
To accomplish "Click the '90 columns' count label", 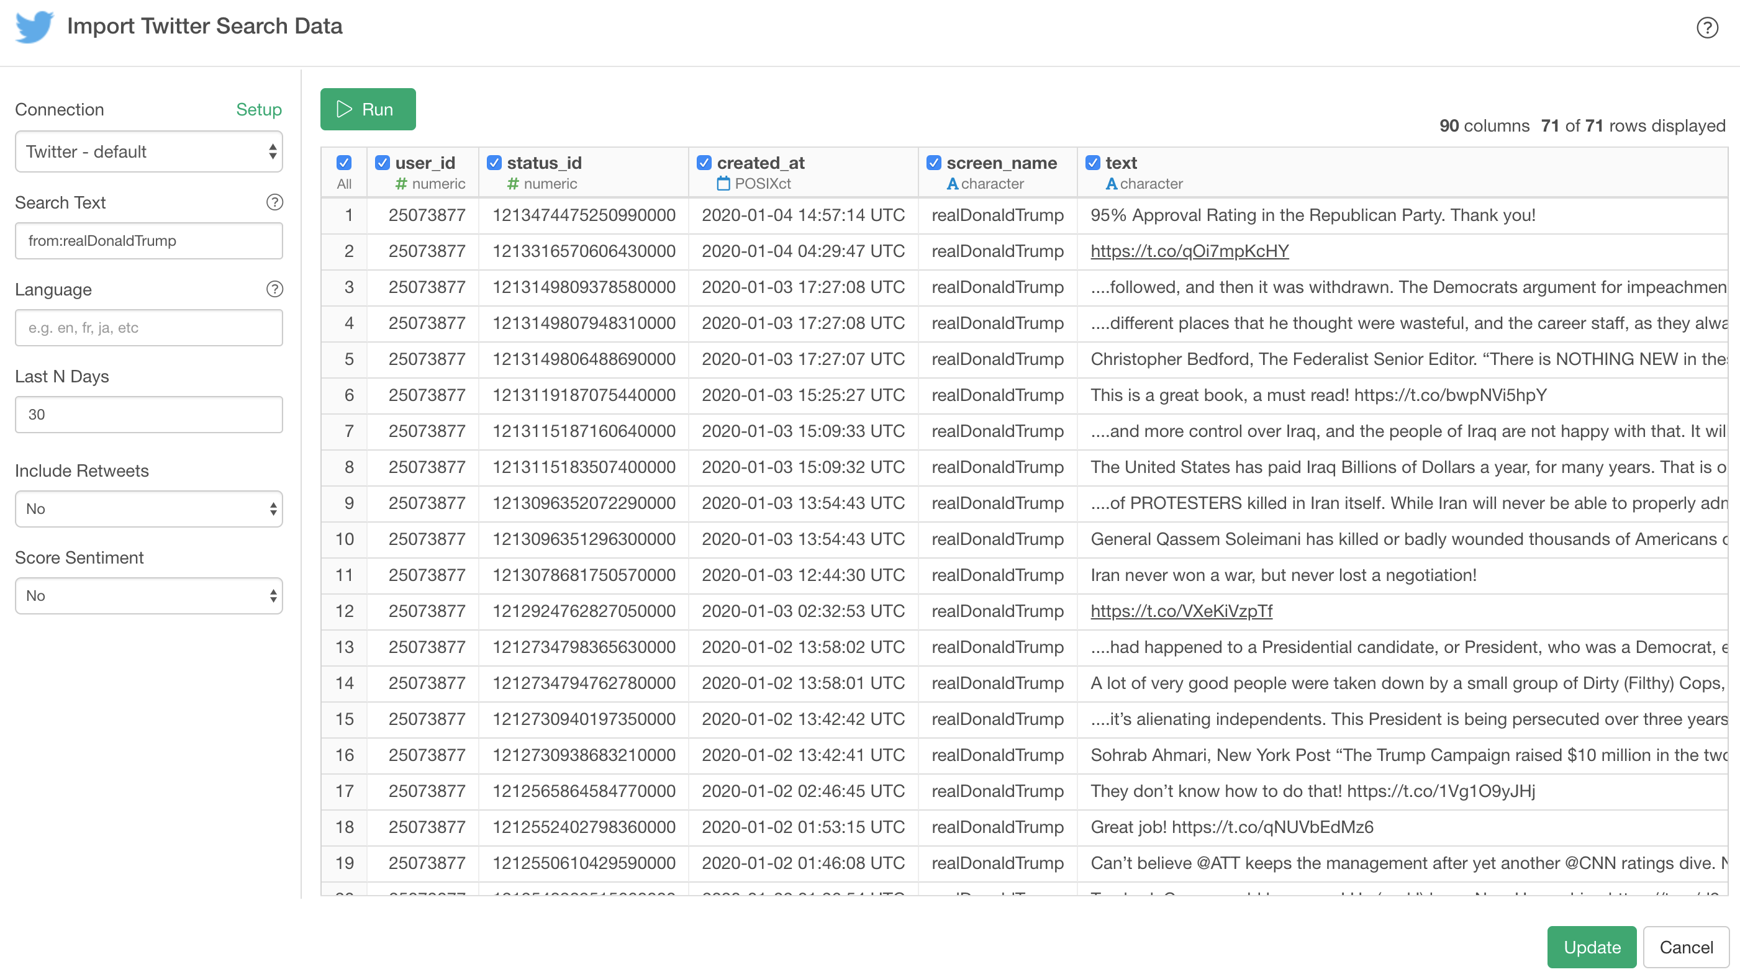I will [1484, 125].
